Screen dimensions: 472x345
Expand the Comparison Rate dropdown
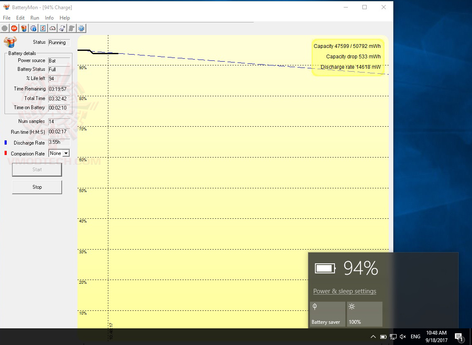66,153
